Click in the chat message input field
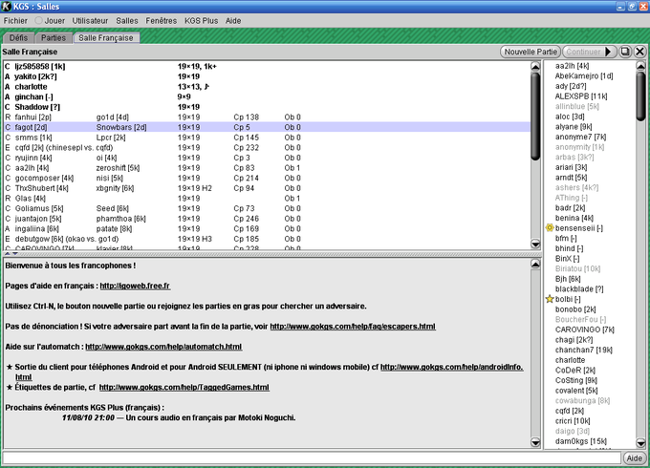 click(x=312, y=458)
